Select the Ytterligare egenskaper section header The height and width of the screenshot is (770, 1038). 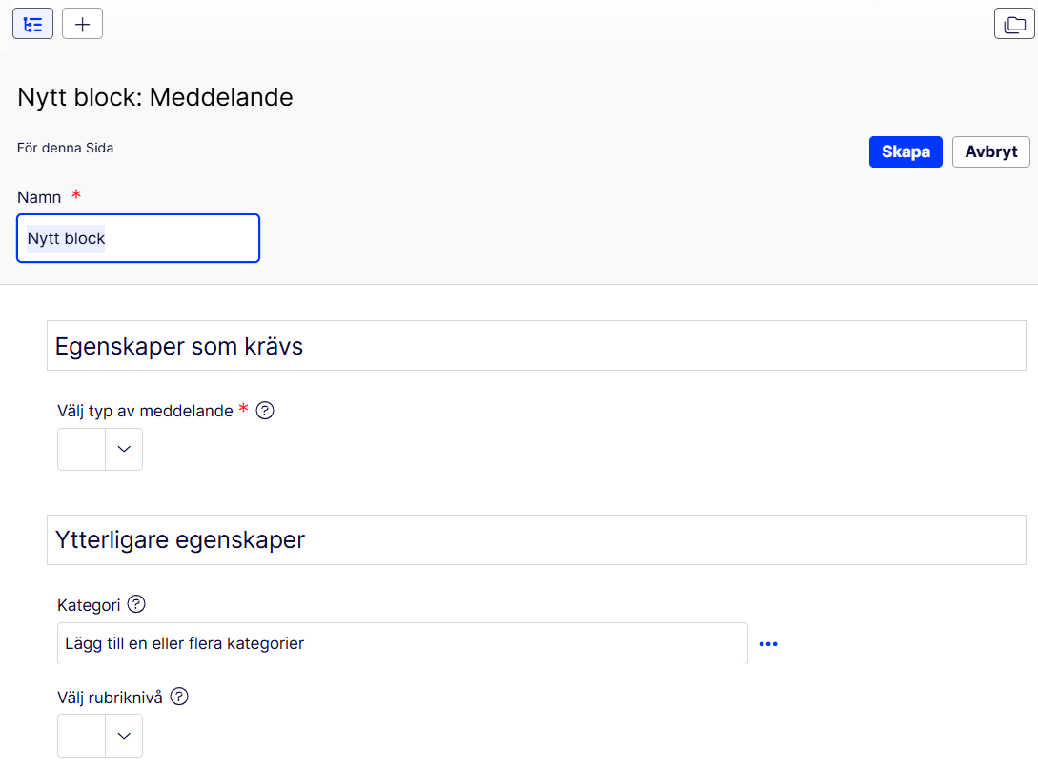pos(537,539)
